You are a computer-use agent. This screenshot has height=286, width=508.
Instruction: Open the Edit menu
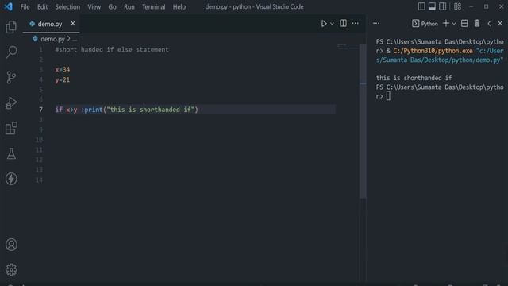pos(42,7)
